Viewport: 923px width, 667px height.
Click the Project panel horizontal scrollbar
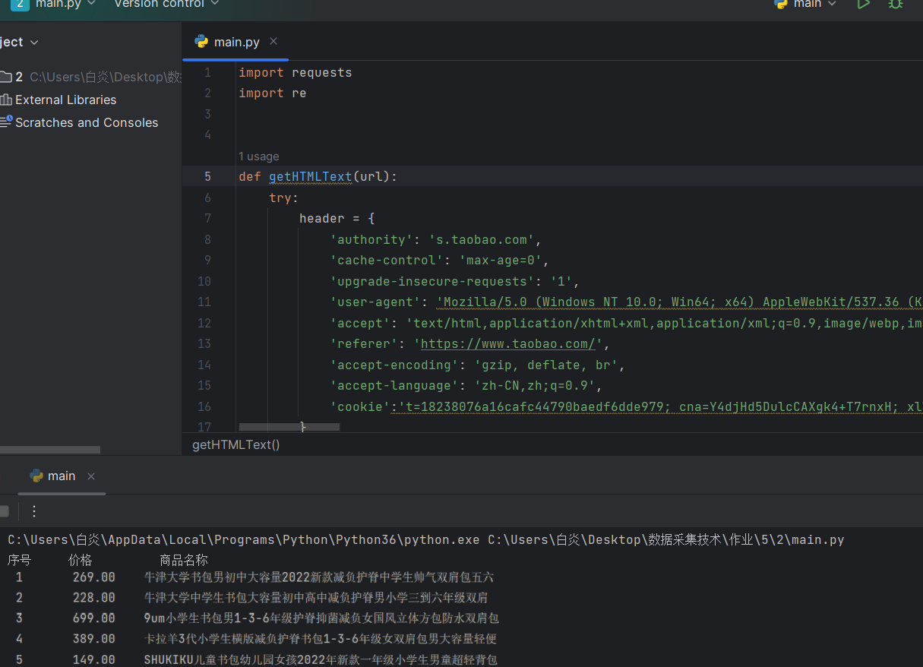click(x=50, y=450)
